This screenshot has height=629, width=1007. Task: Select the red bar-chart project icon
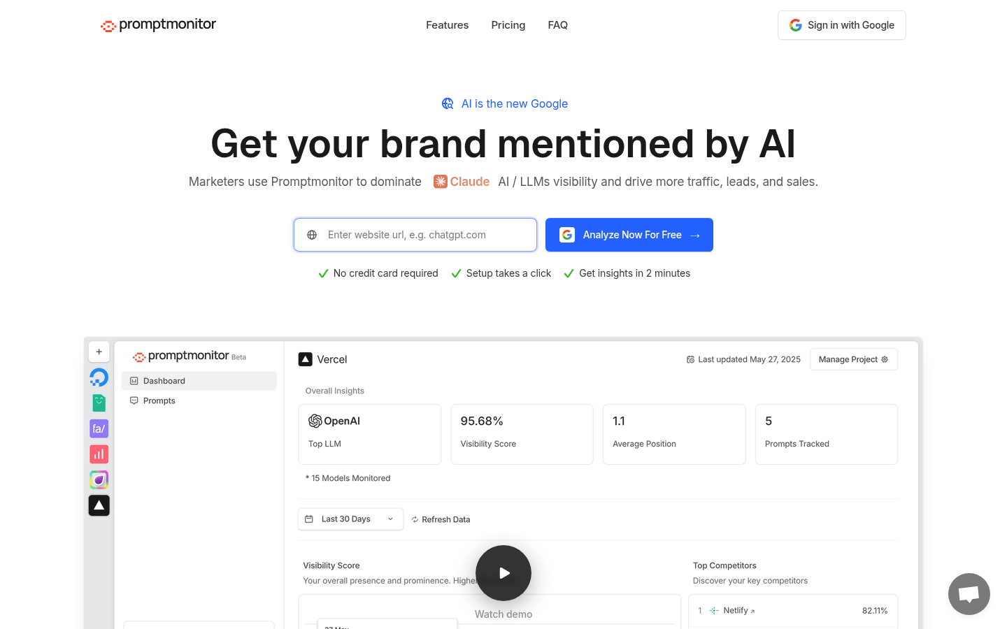[99, 454]
